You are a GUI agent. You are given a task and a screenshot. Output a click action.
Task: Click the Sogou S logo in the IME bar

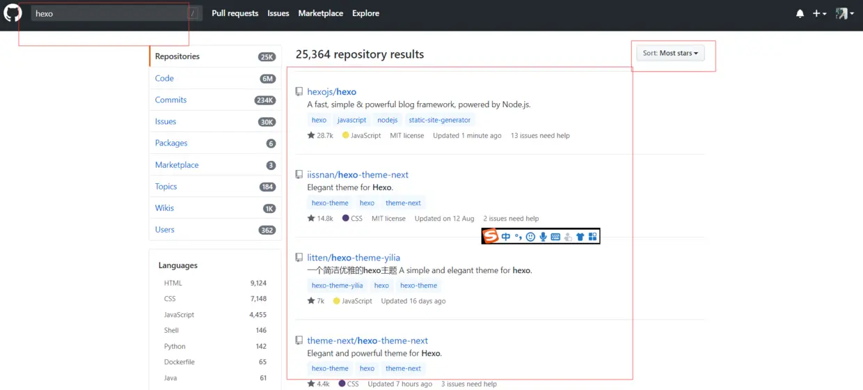coord(491,237)
